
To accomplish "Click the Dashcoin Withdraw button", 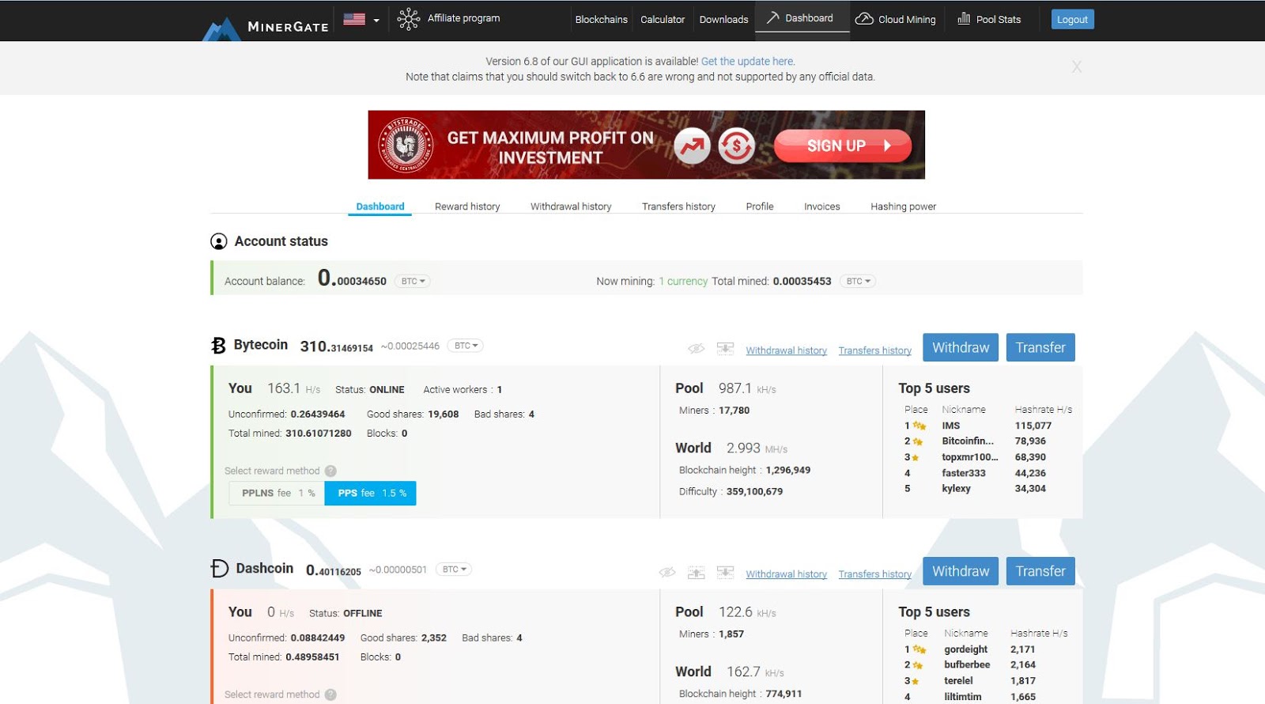I will click(x=961, y=571).
